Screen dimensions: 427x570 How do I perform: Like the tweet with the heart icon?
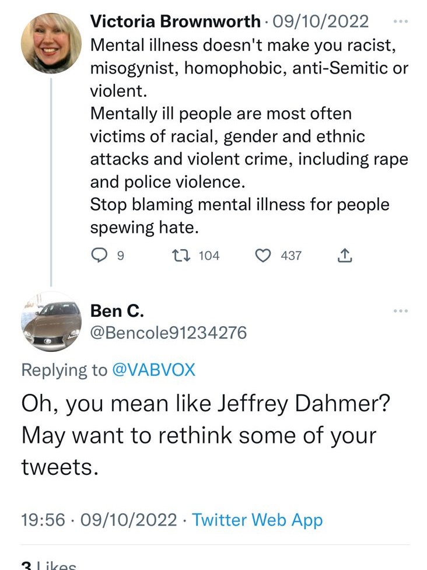coord(265,256)
